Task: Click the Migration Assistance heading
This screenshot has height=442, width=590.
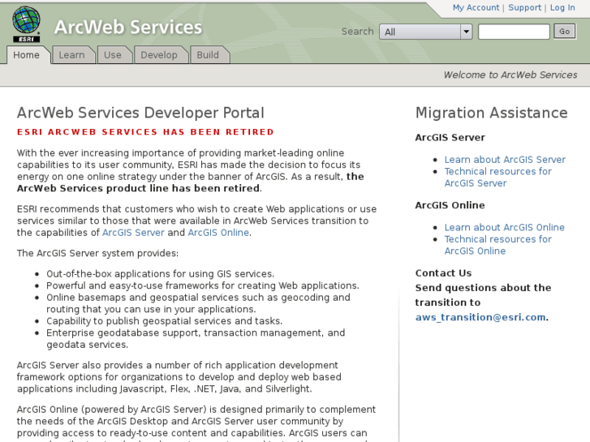Action: pyautogui.click(x=492, y=113)
